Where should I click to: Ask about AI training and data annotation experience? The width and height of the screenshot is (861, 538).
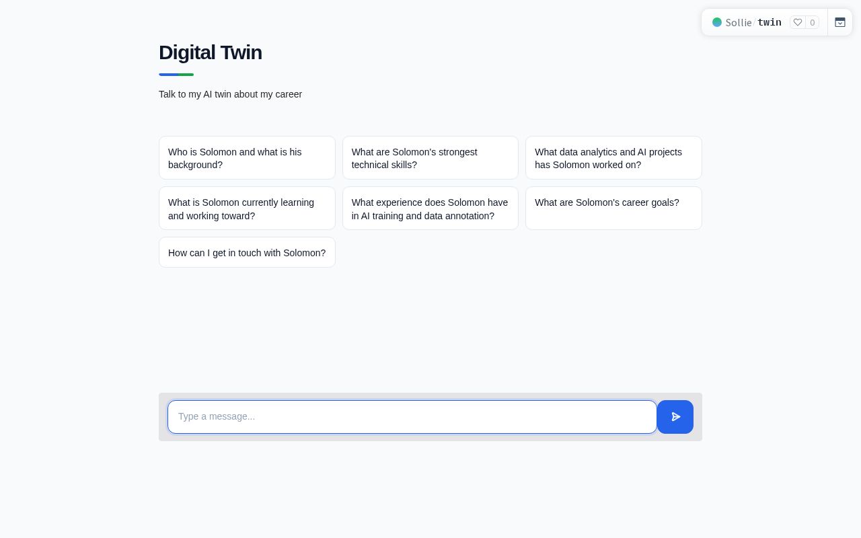[430, 208]
